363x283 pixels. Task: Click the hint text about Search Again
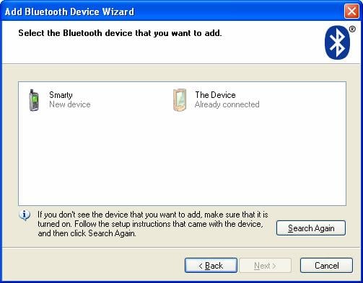[153, 224]
